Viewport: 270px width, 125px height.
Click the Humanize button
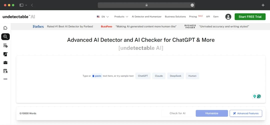pos(212,113)
